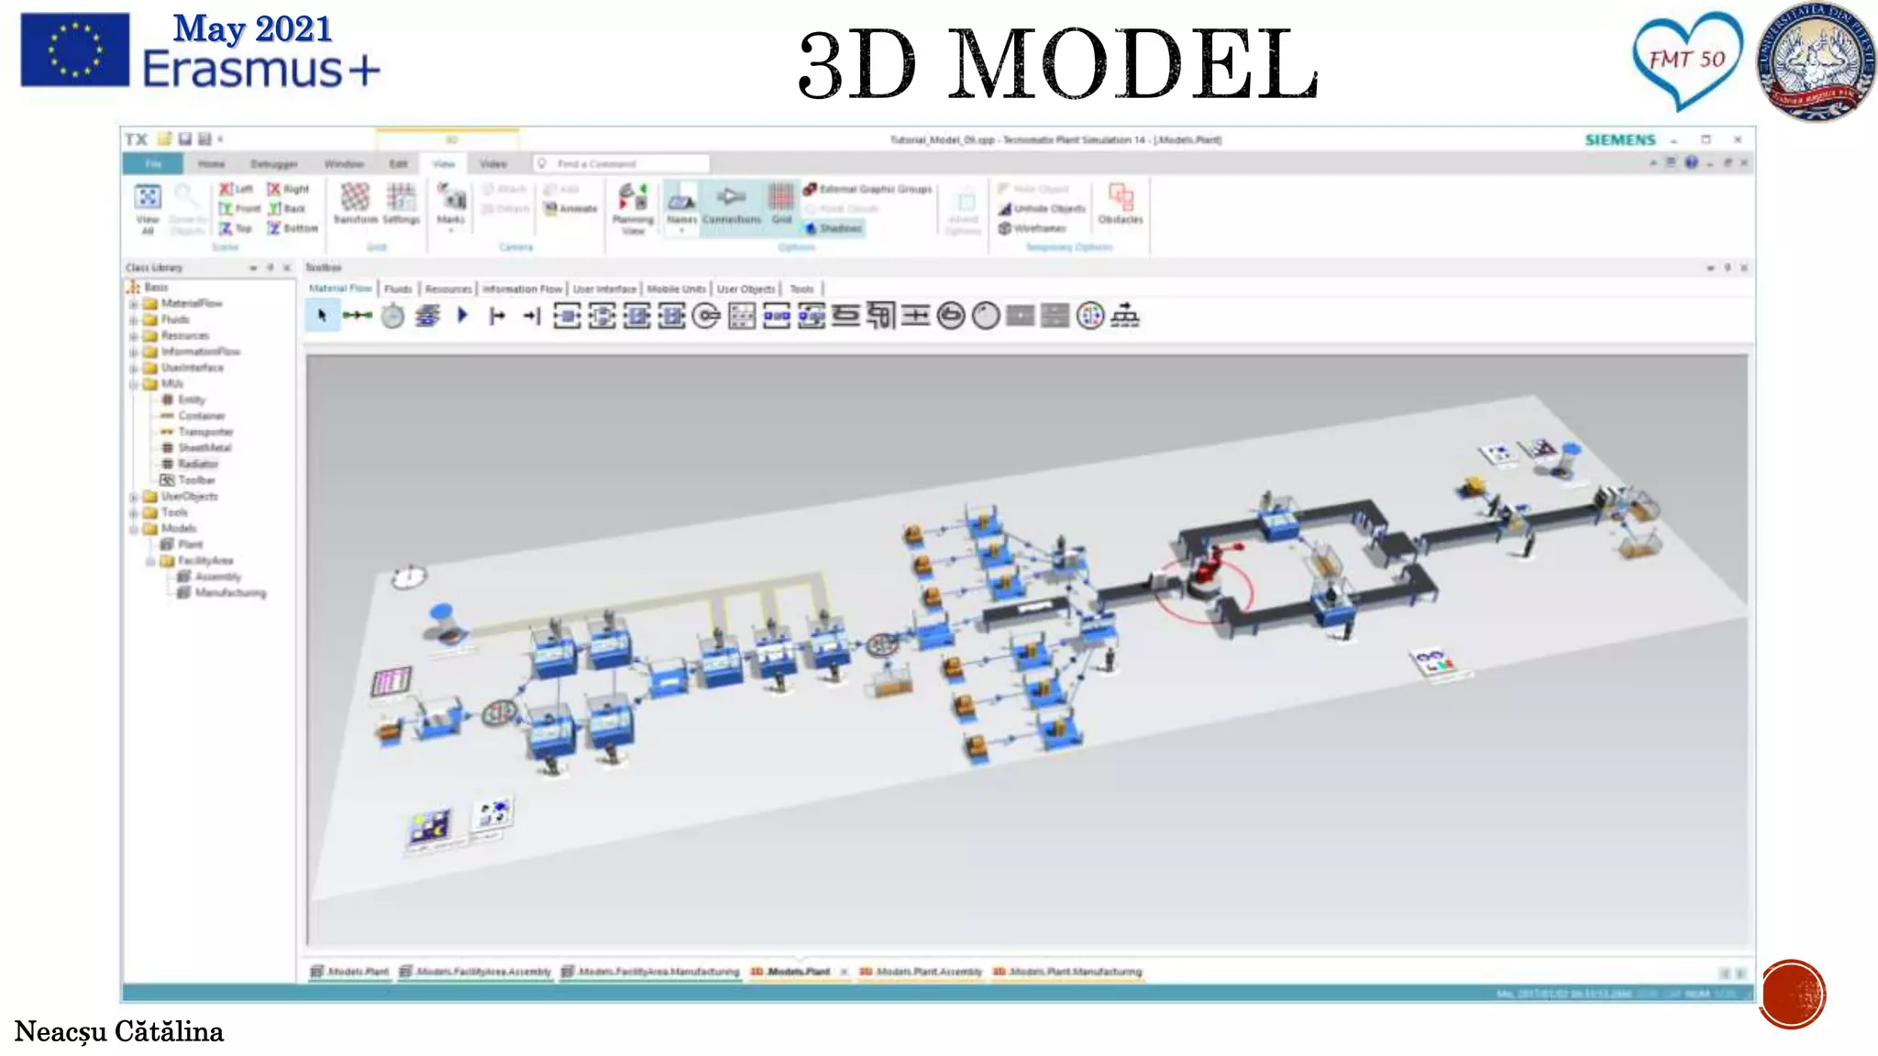This screenshot has height=1056, width=1878.
Task: Toggle the Shadows option
Action: tap(834, 228)
